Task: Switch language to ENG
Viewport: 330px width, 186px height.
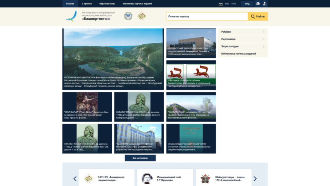Action: click(x=227, y=4)
